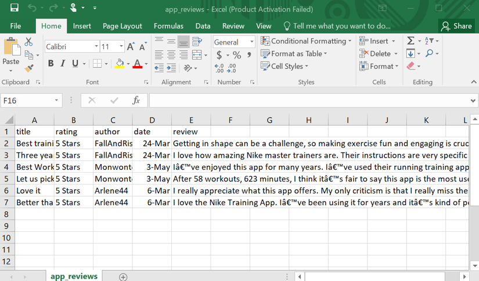Open the Orientation text rotation tool
This screenshot has width=479, height=281.
(x=188, y=68)
